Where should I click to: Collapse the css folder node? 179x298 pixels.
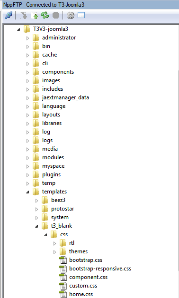click(x=45, y=235)
